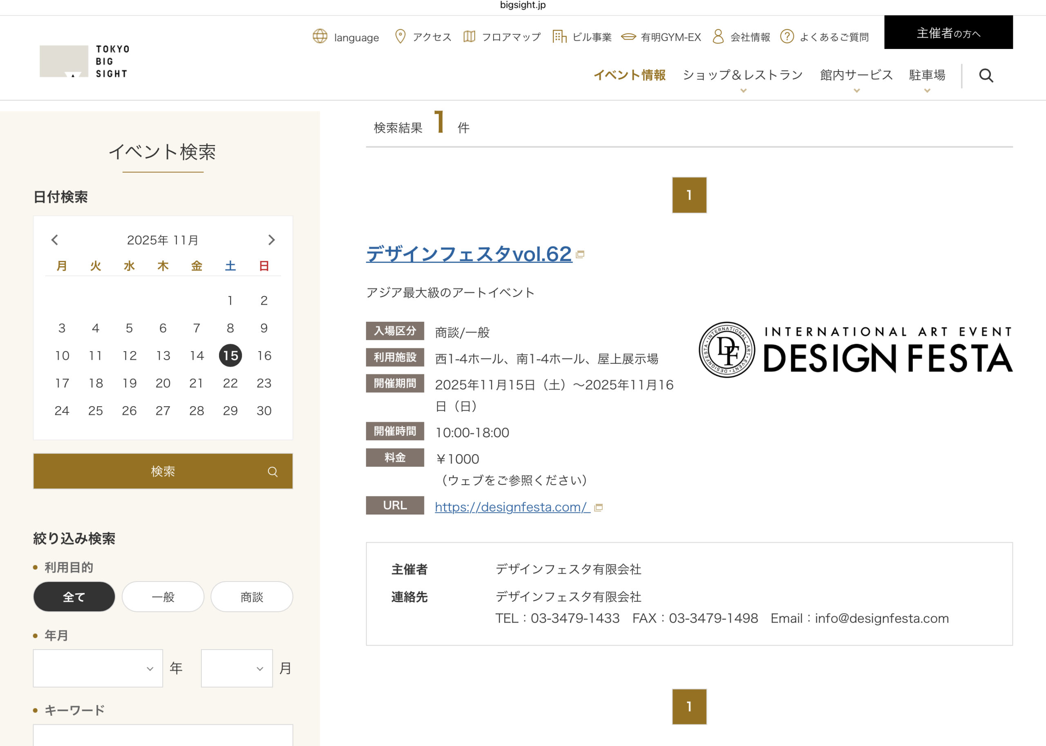
Task: Click top pagination page 1
Action: (x=689, y=195)
